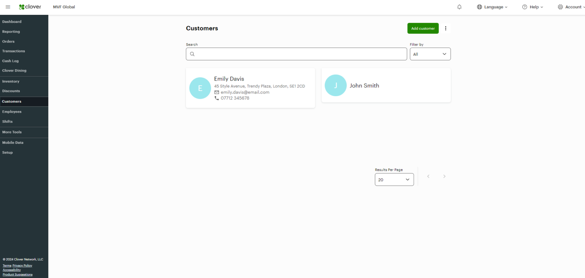Click the phone icon next to 07712 345678
The width and height of the screenshot is (585, 278).
[217, 98]
